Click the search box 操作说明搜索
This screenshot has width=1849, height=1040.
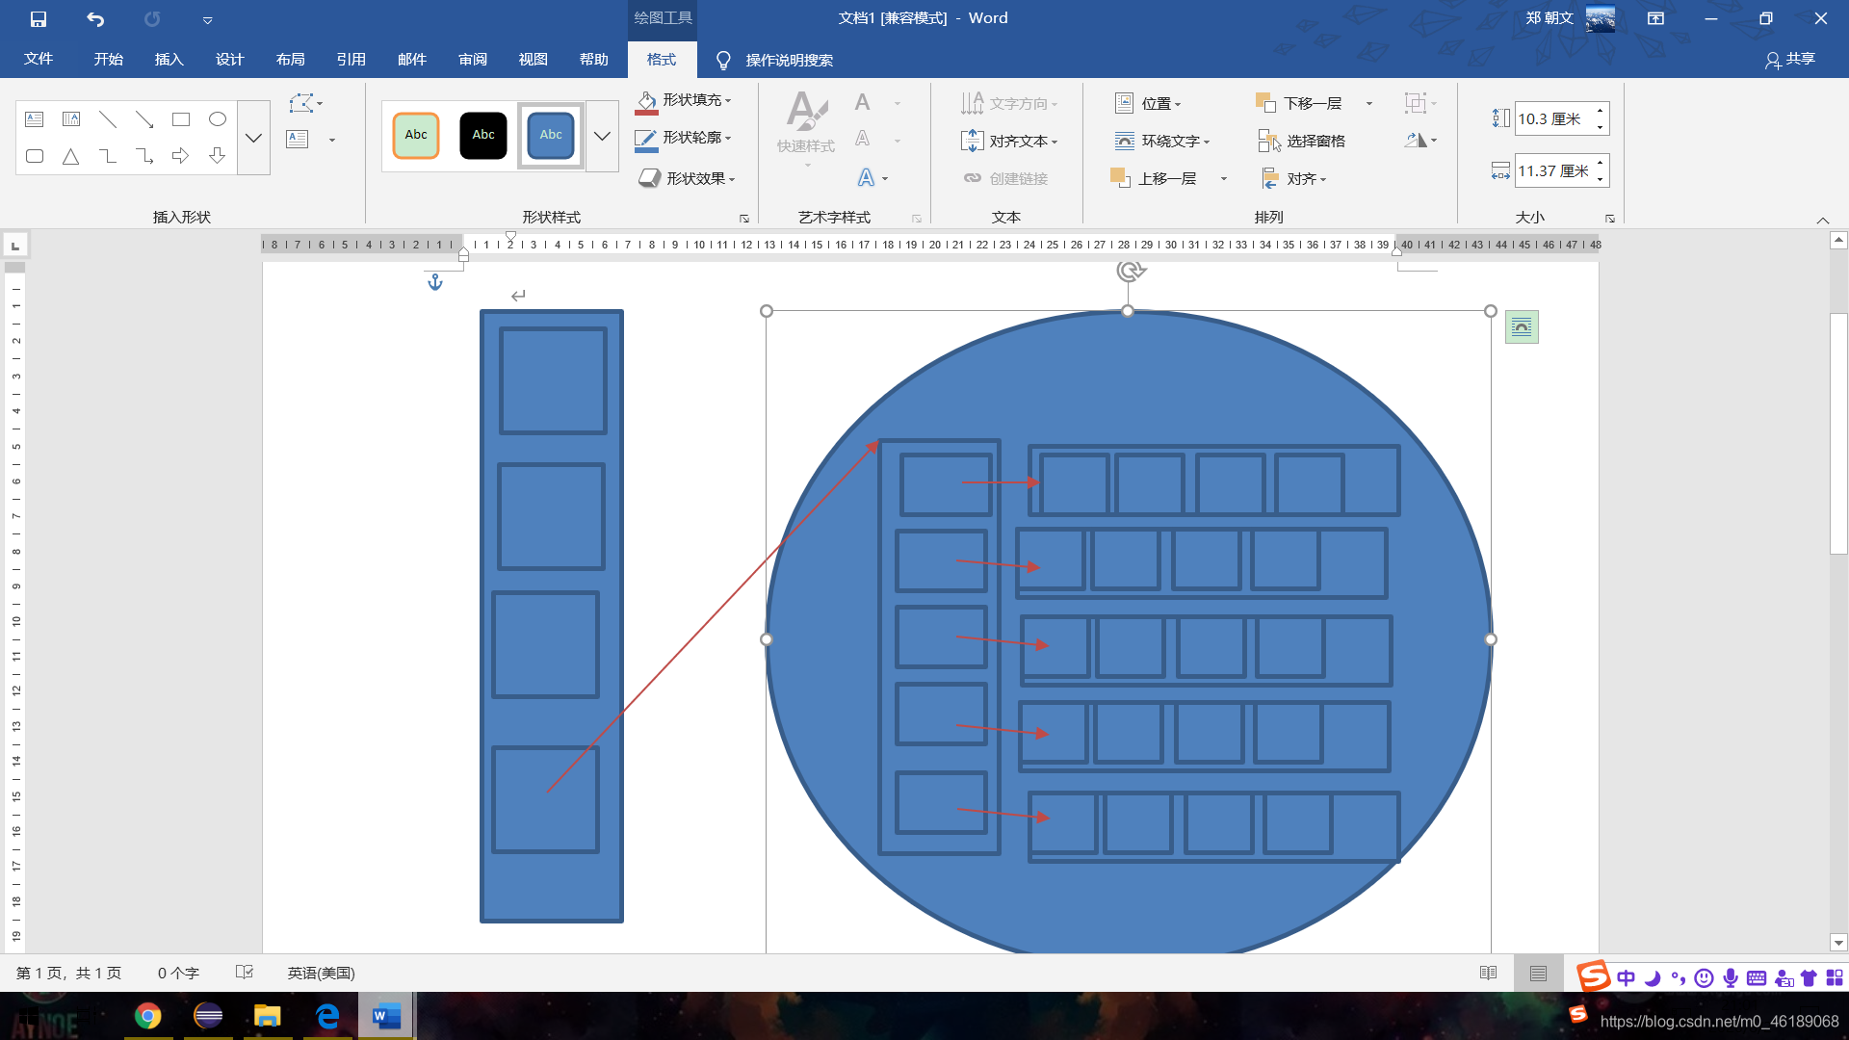click(x=789, y=61)
